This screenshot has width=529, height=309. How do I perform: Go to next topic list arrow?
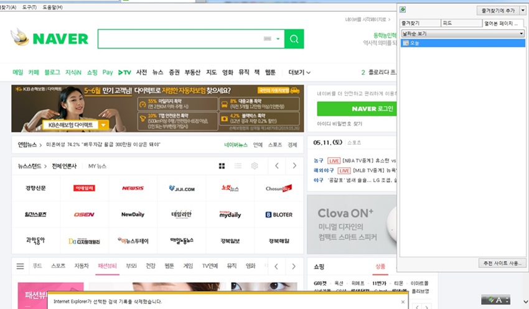point(294,266)
